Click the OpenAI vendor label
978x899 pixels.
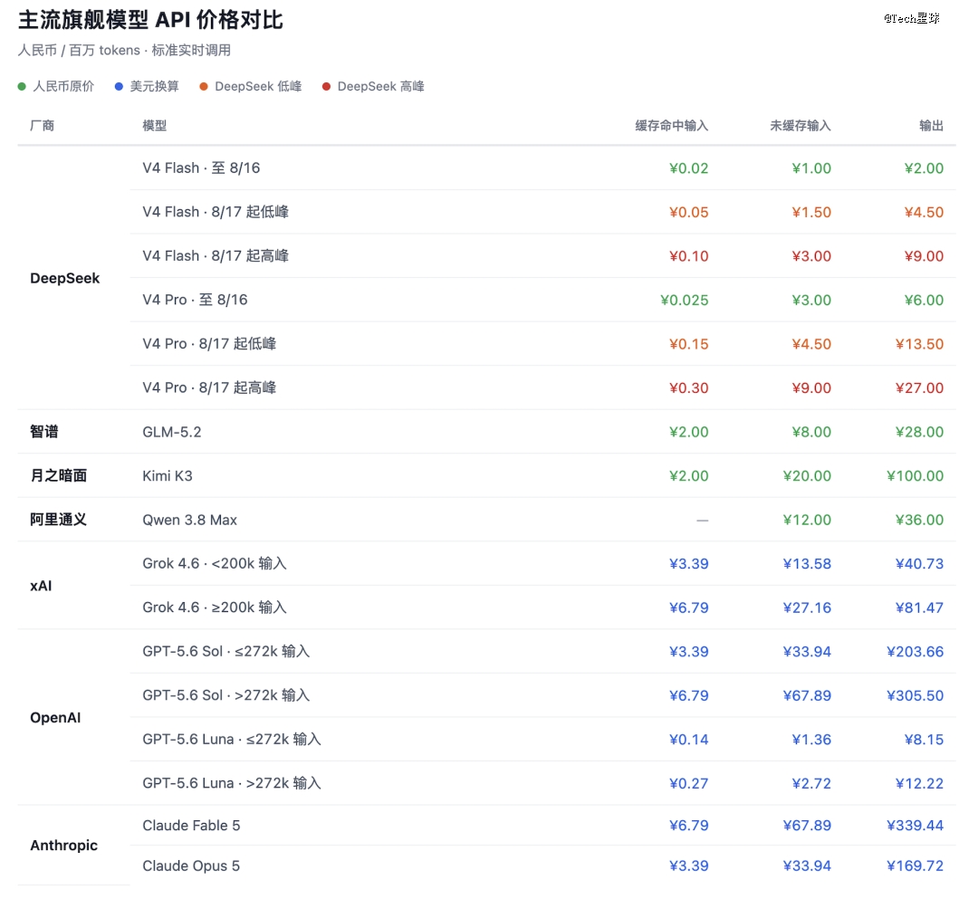pos(55,718)
